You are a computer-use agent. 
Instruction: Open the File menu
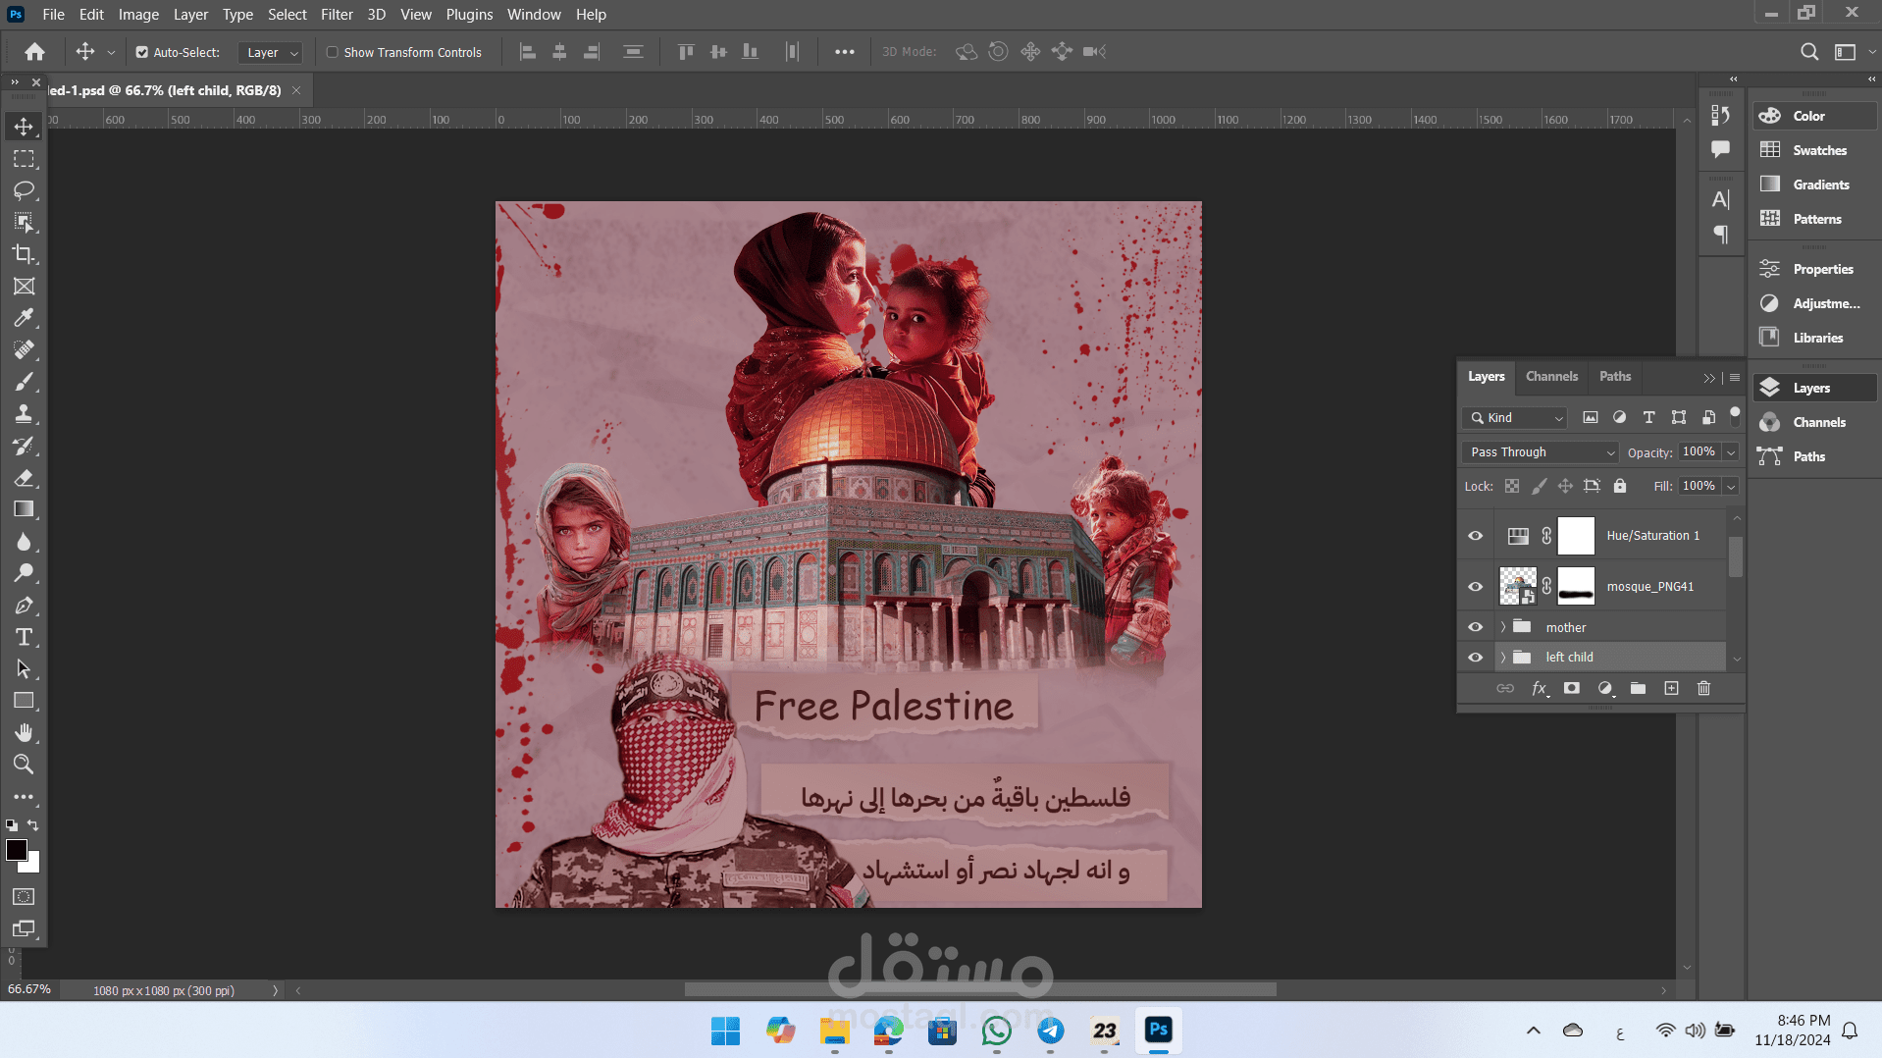[x=54, y=14]
